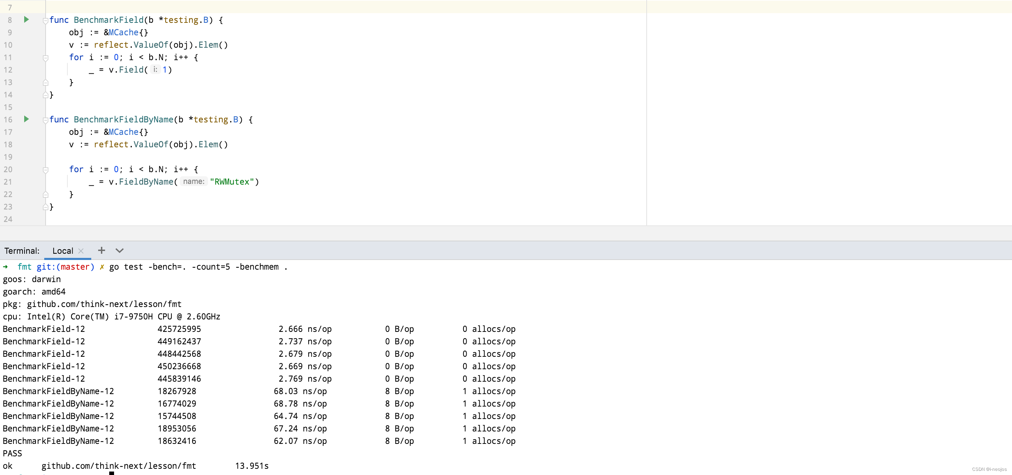Click the 'goos: darwin' terminal line
Image resolution: width=1012 pixels, height=475 pixels.
pyautogui.click(x=32, y=279)
